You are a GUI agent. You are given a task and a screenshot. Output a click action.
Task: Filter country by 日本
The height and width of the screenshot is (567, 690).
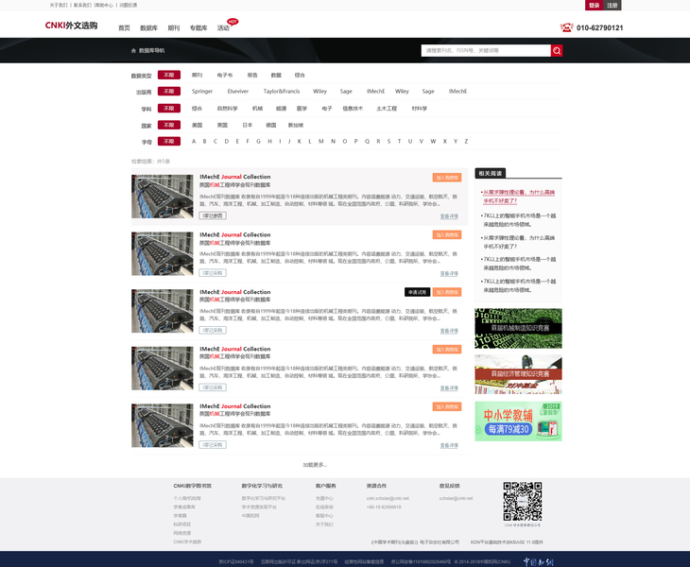248,126
